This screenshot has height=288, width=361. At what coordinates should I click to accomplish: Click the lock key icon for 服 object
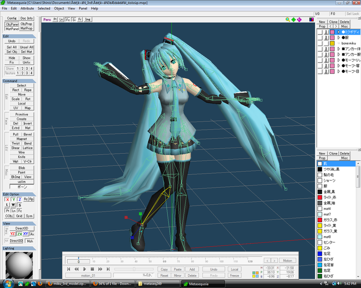click(x=326, y=38)
